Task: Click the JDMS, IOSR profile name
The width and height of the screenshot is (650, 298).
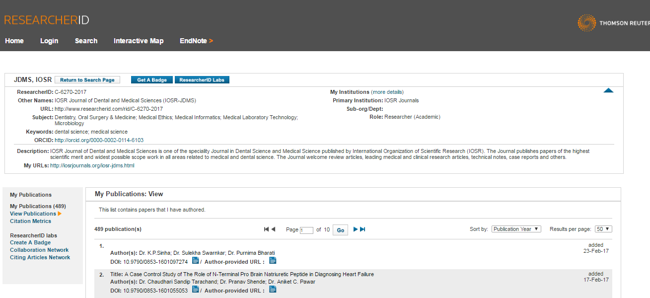Action: [33, 79]
